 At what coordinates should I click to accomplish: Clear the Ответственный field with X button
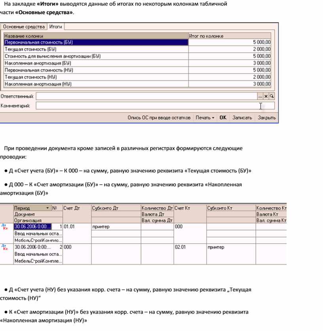tap(266, 96)
